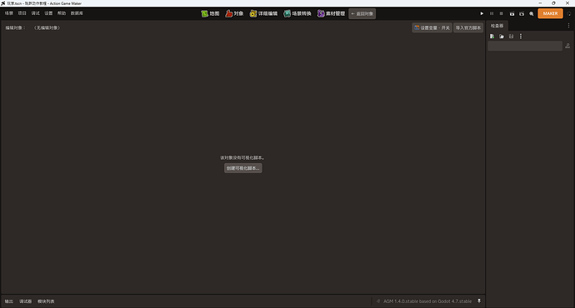575x308 pixels.
Task: Close the Action Game Maker window
Action: pos(567,3)
